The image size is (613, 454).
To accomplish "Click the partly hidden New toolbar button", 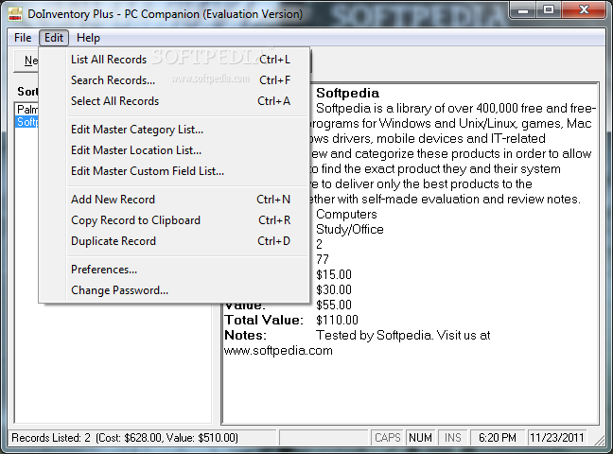I will coord(26,61).
